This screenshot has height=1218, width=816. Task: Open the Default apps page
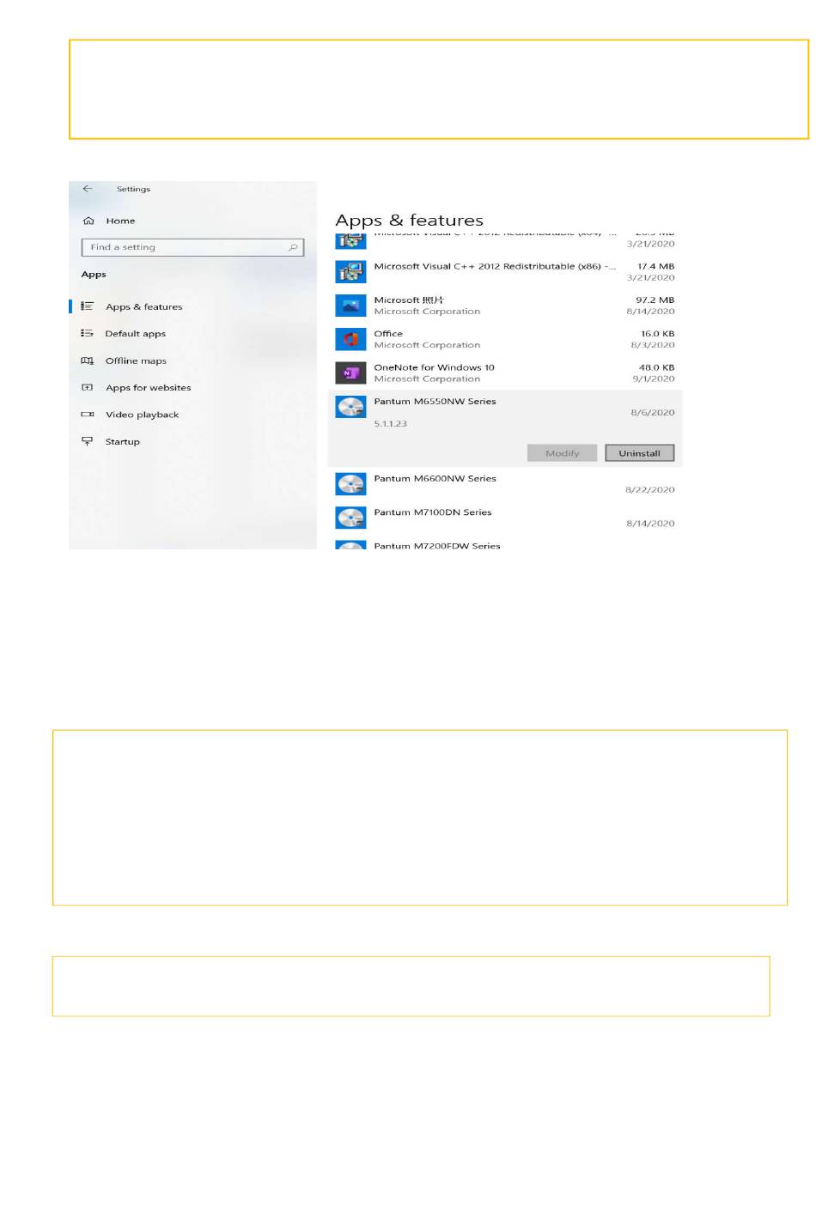[x=135, y=334]
